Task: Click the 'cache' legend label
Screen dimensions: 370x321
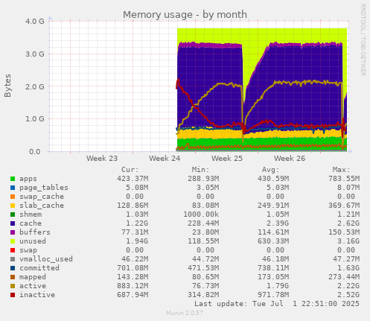Action: click(31, 223)
